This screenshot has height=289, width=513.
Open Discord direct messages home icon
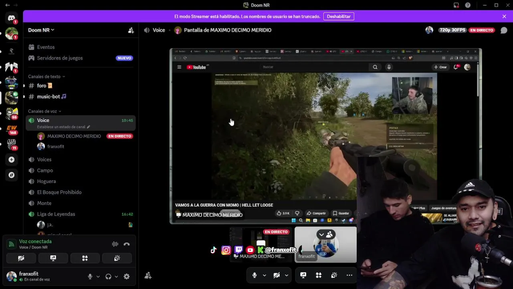(x=11, y=18)
